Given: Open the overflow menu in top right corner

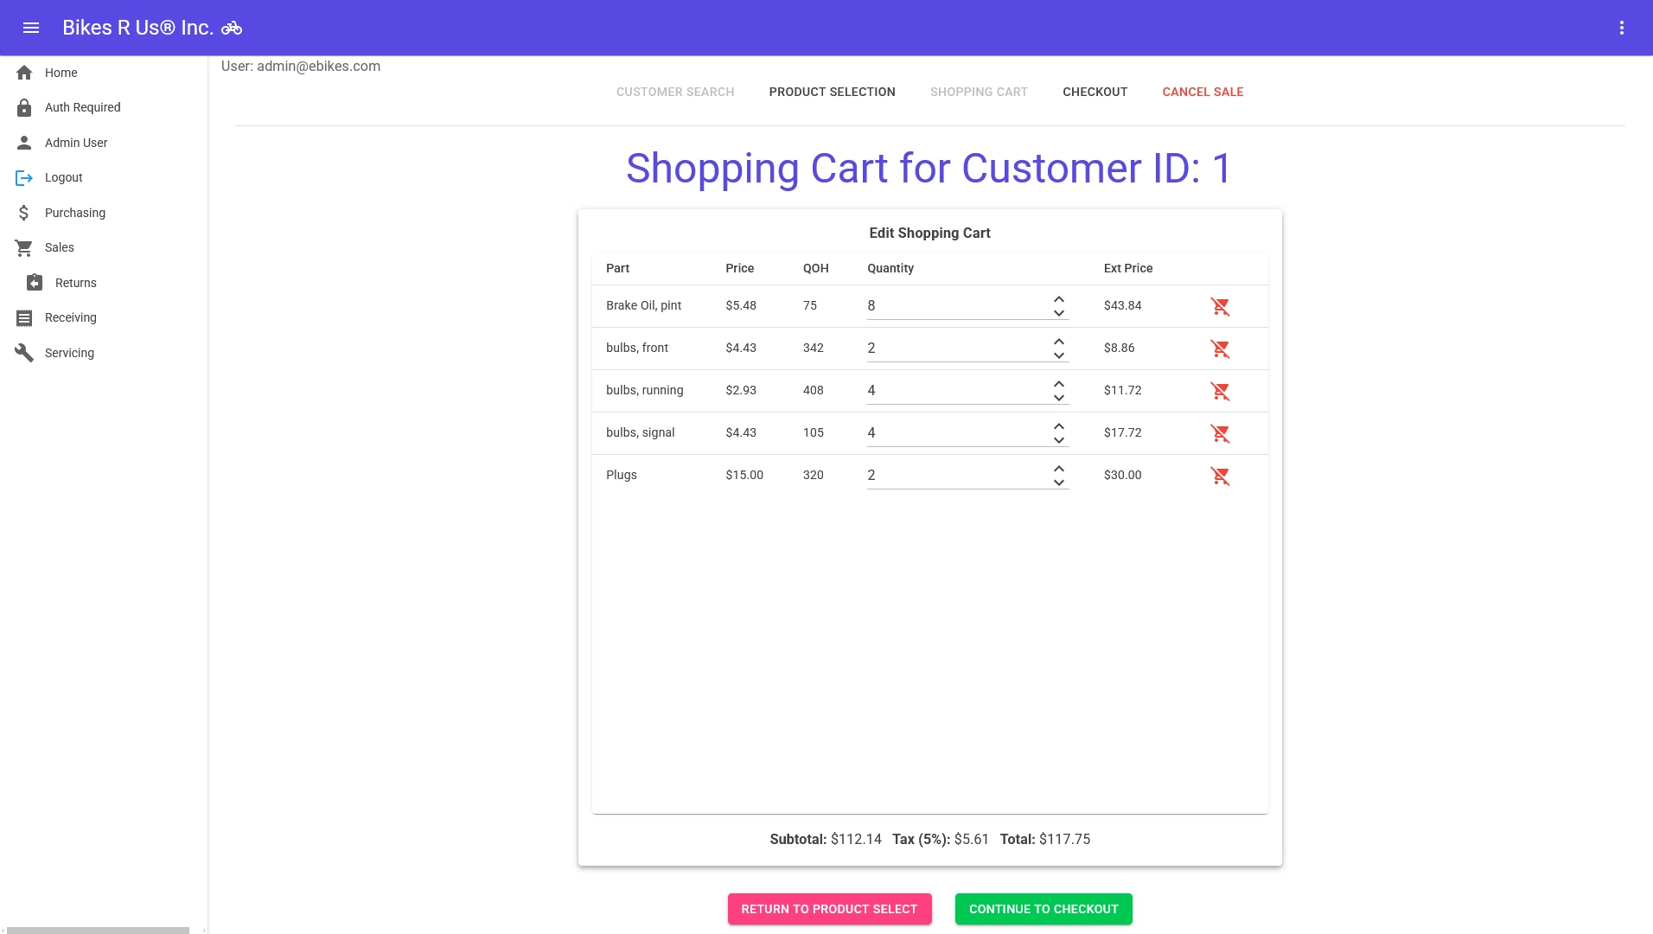Looking at the screenshot, I should [1624, 28].
